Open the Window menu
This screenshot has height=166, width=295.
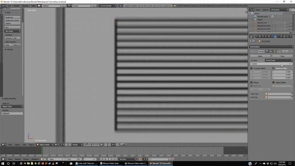point(25,6)
